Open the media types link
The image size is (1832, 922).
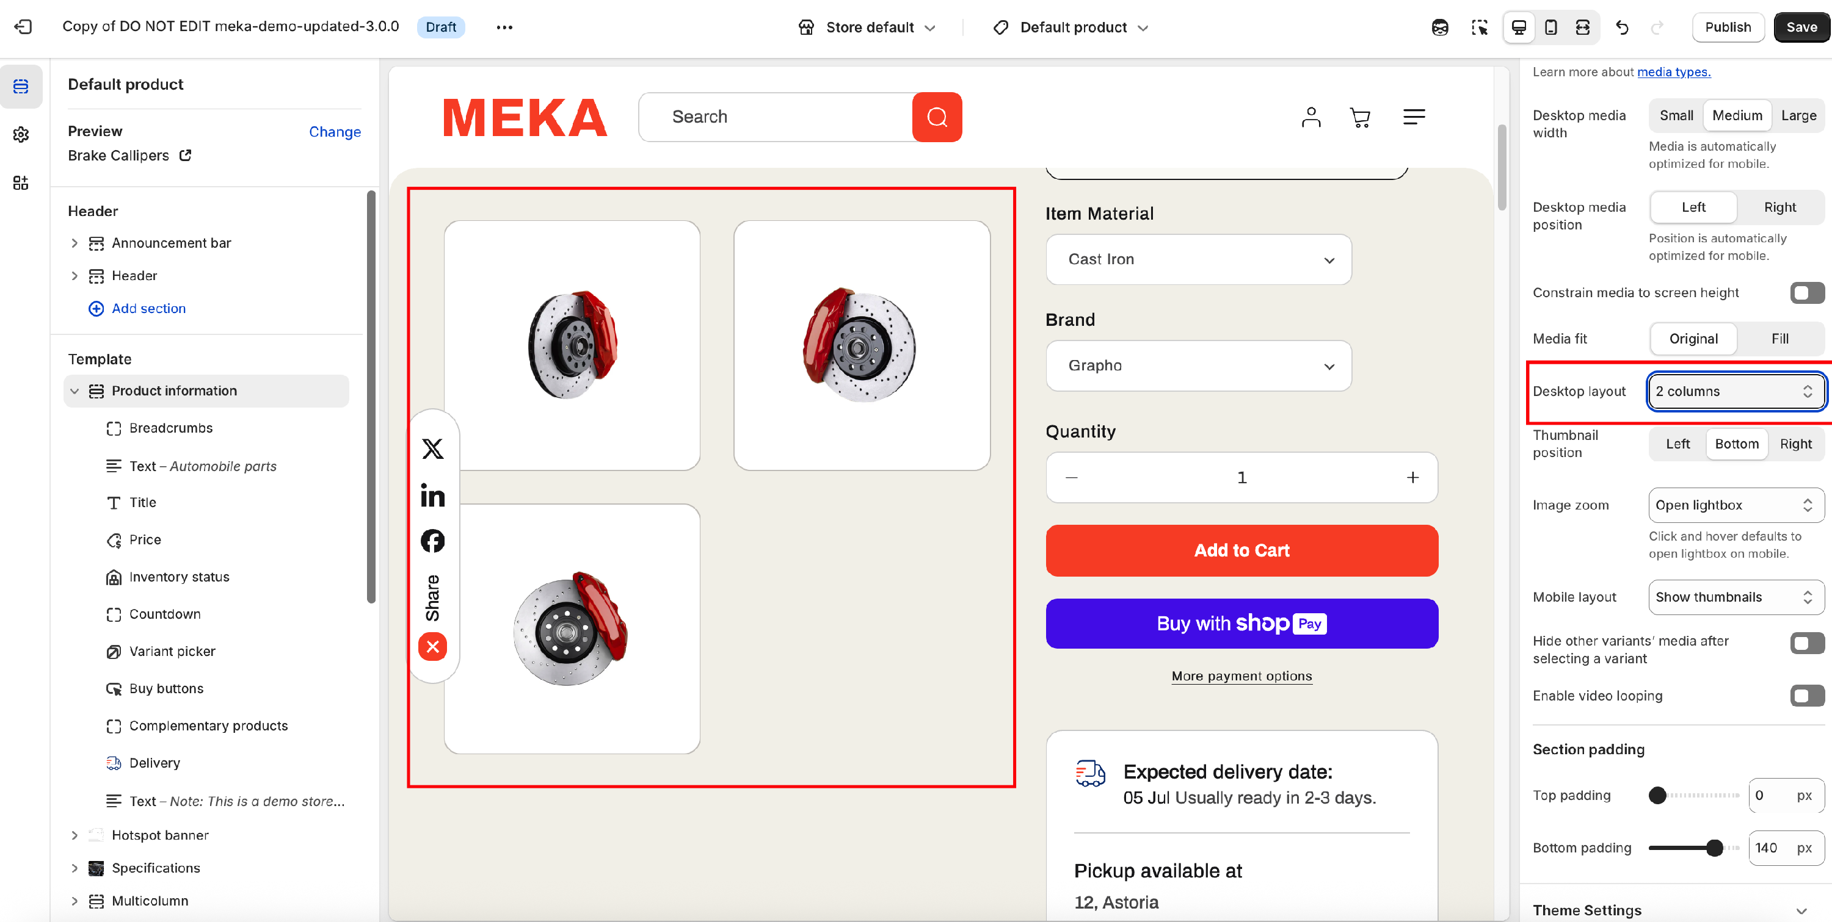tap(1673, 72)
